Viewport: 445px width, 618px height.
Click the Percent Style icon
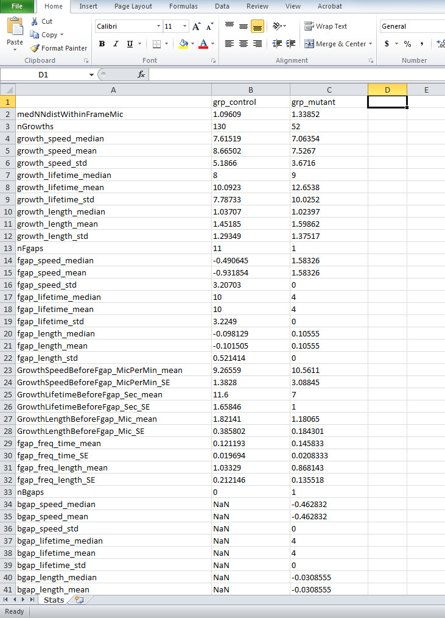pyautogui.click(x=407, y=44)
